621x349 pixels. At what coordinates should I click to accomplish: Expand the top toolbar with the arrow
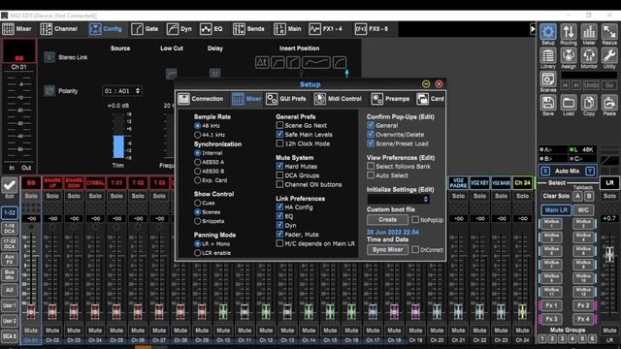tap(533, 29)
